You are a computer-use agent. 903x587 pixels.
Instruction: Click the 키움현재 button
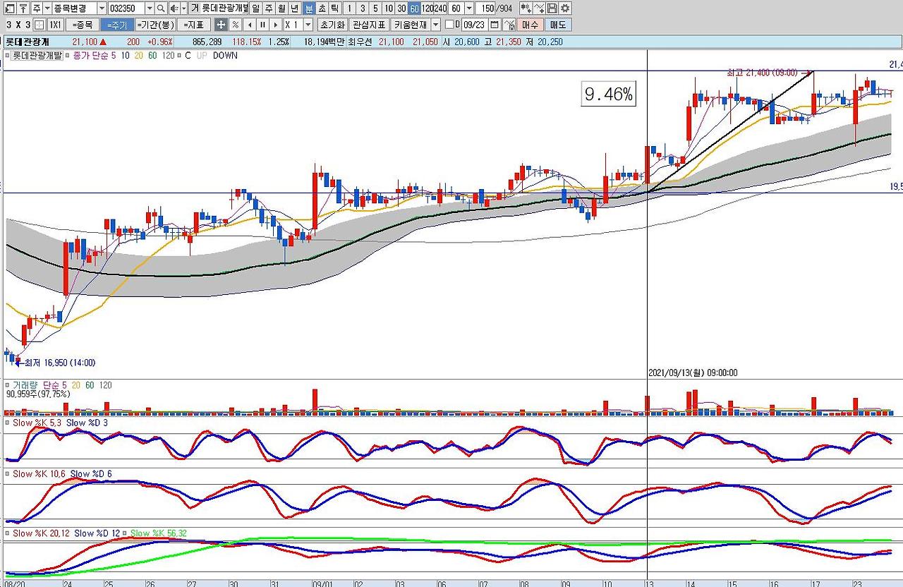click(410, 25)
